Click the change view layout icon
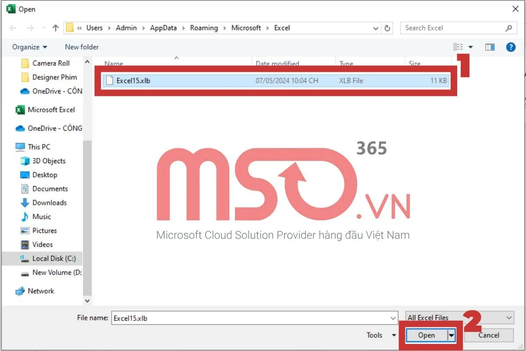The image size is (526, 351). click(x=458, y=47)
